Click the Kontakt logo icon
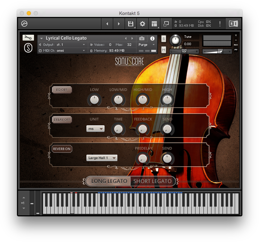259x242 pixels. [x=24, y=24]
